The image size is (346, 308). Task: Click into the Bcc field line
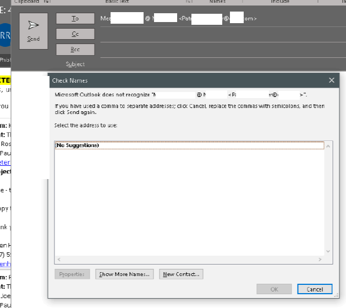click(223, 50)
